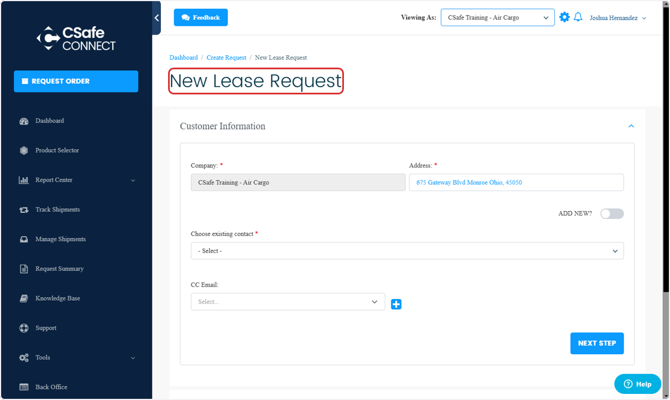
Task: Open settings via the gear icon
Action: coord(564,17)
